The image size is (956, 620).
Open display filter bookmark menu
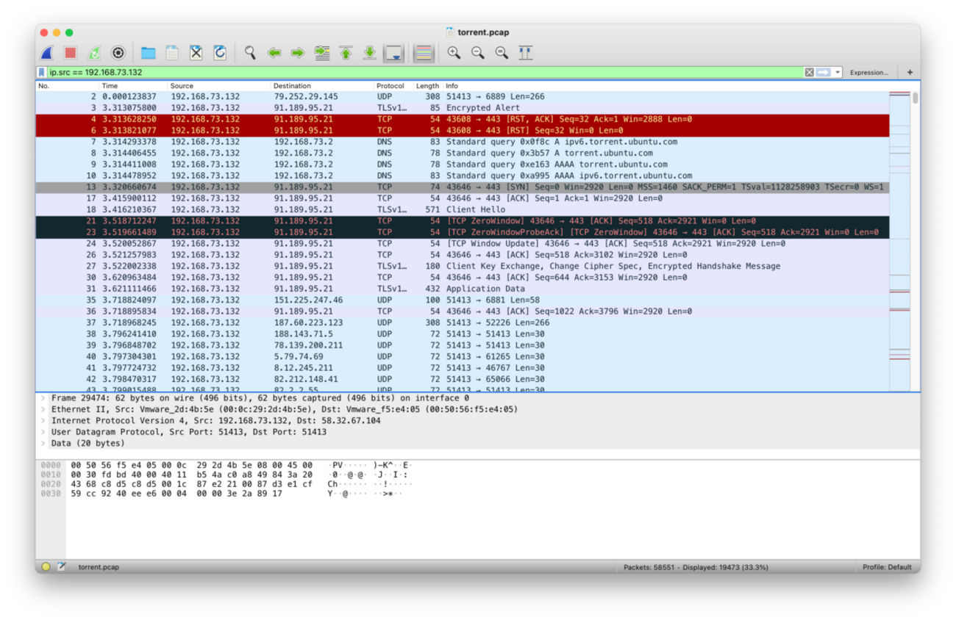(42, 73)
